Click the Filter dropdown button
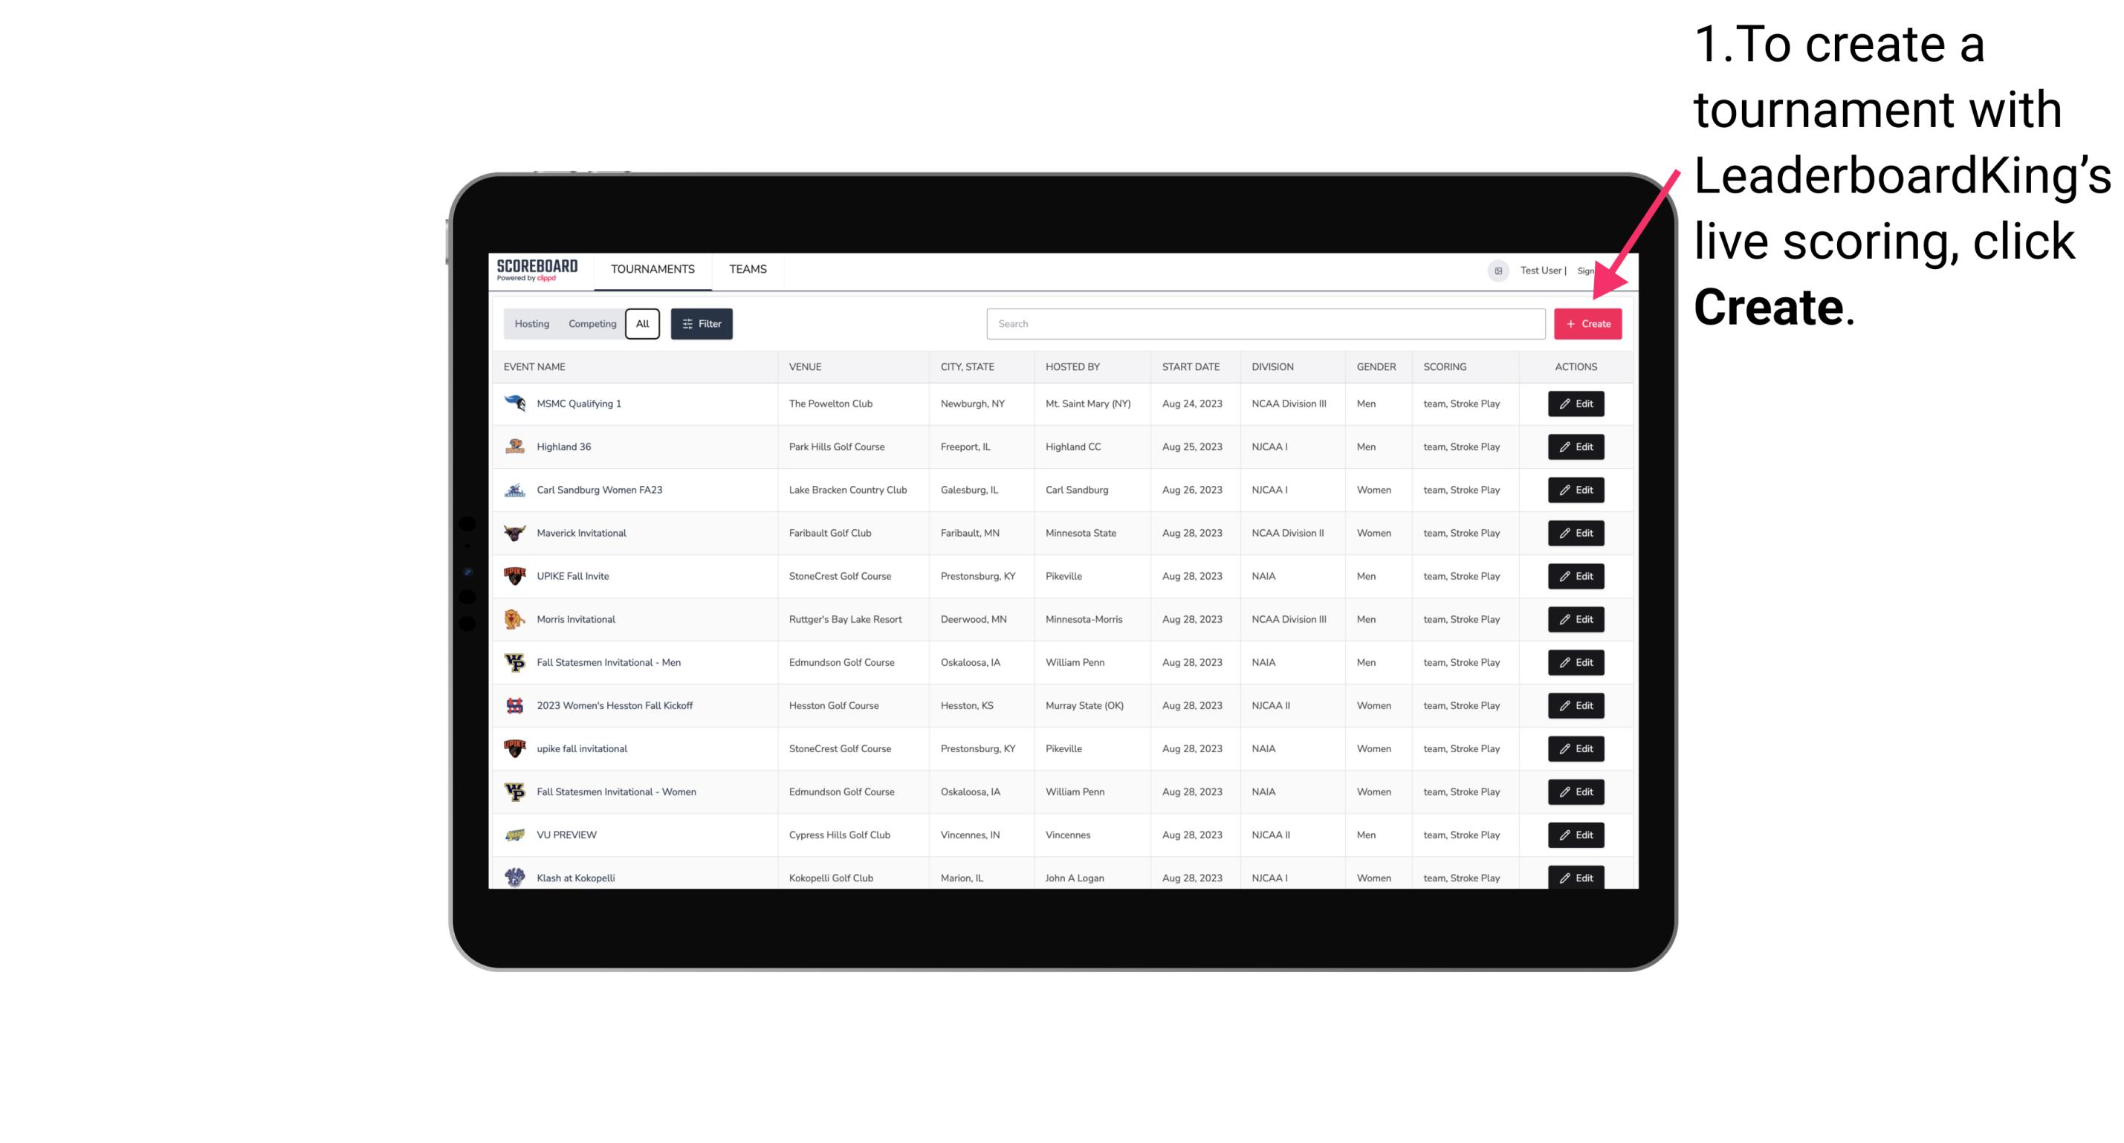Screen dimensions: 2124x1143 pos(701,324)
